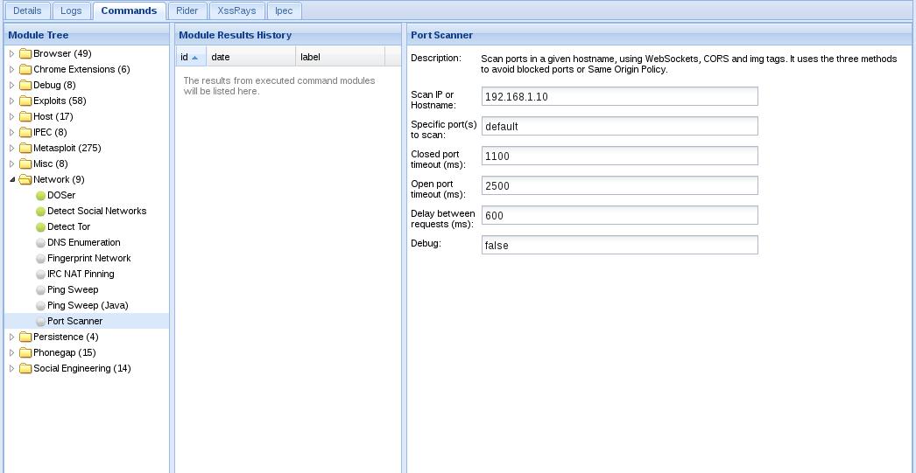
Task: Open the XssRays tab
Action: coord(236,10)
